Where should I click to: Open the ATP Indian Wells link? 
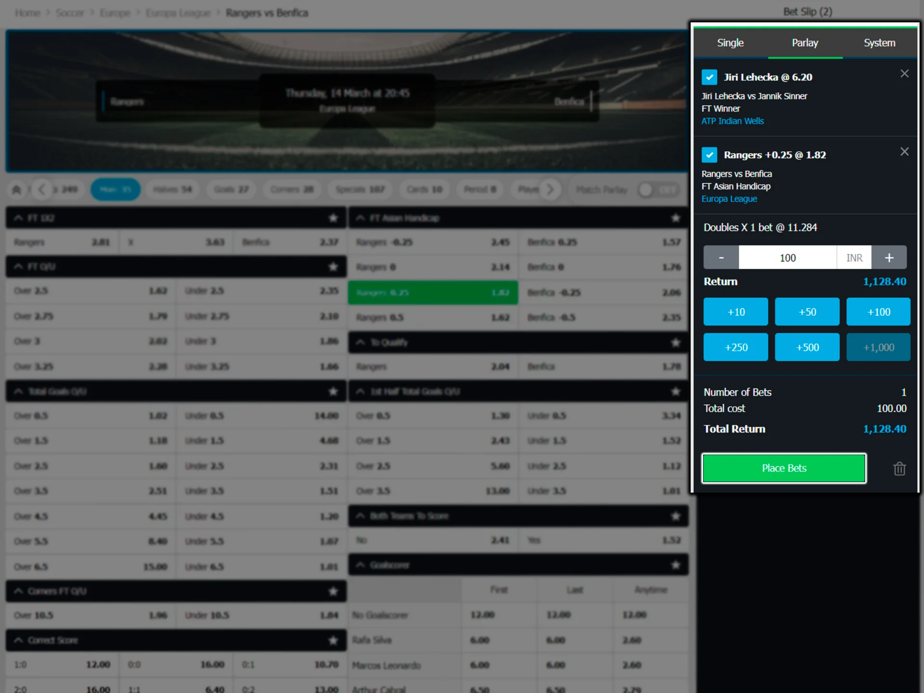tap(732, 121)
